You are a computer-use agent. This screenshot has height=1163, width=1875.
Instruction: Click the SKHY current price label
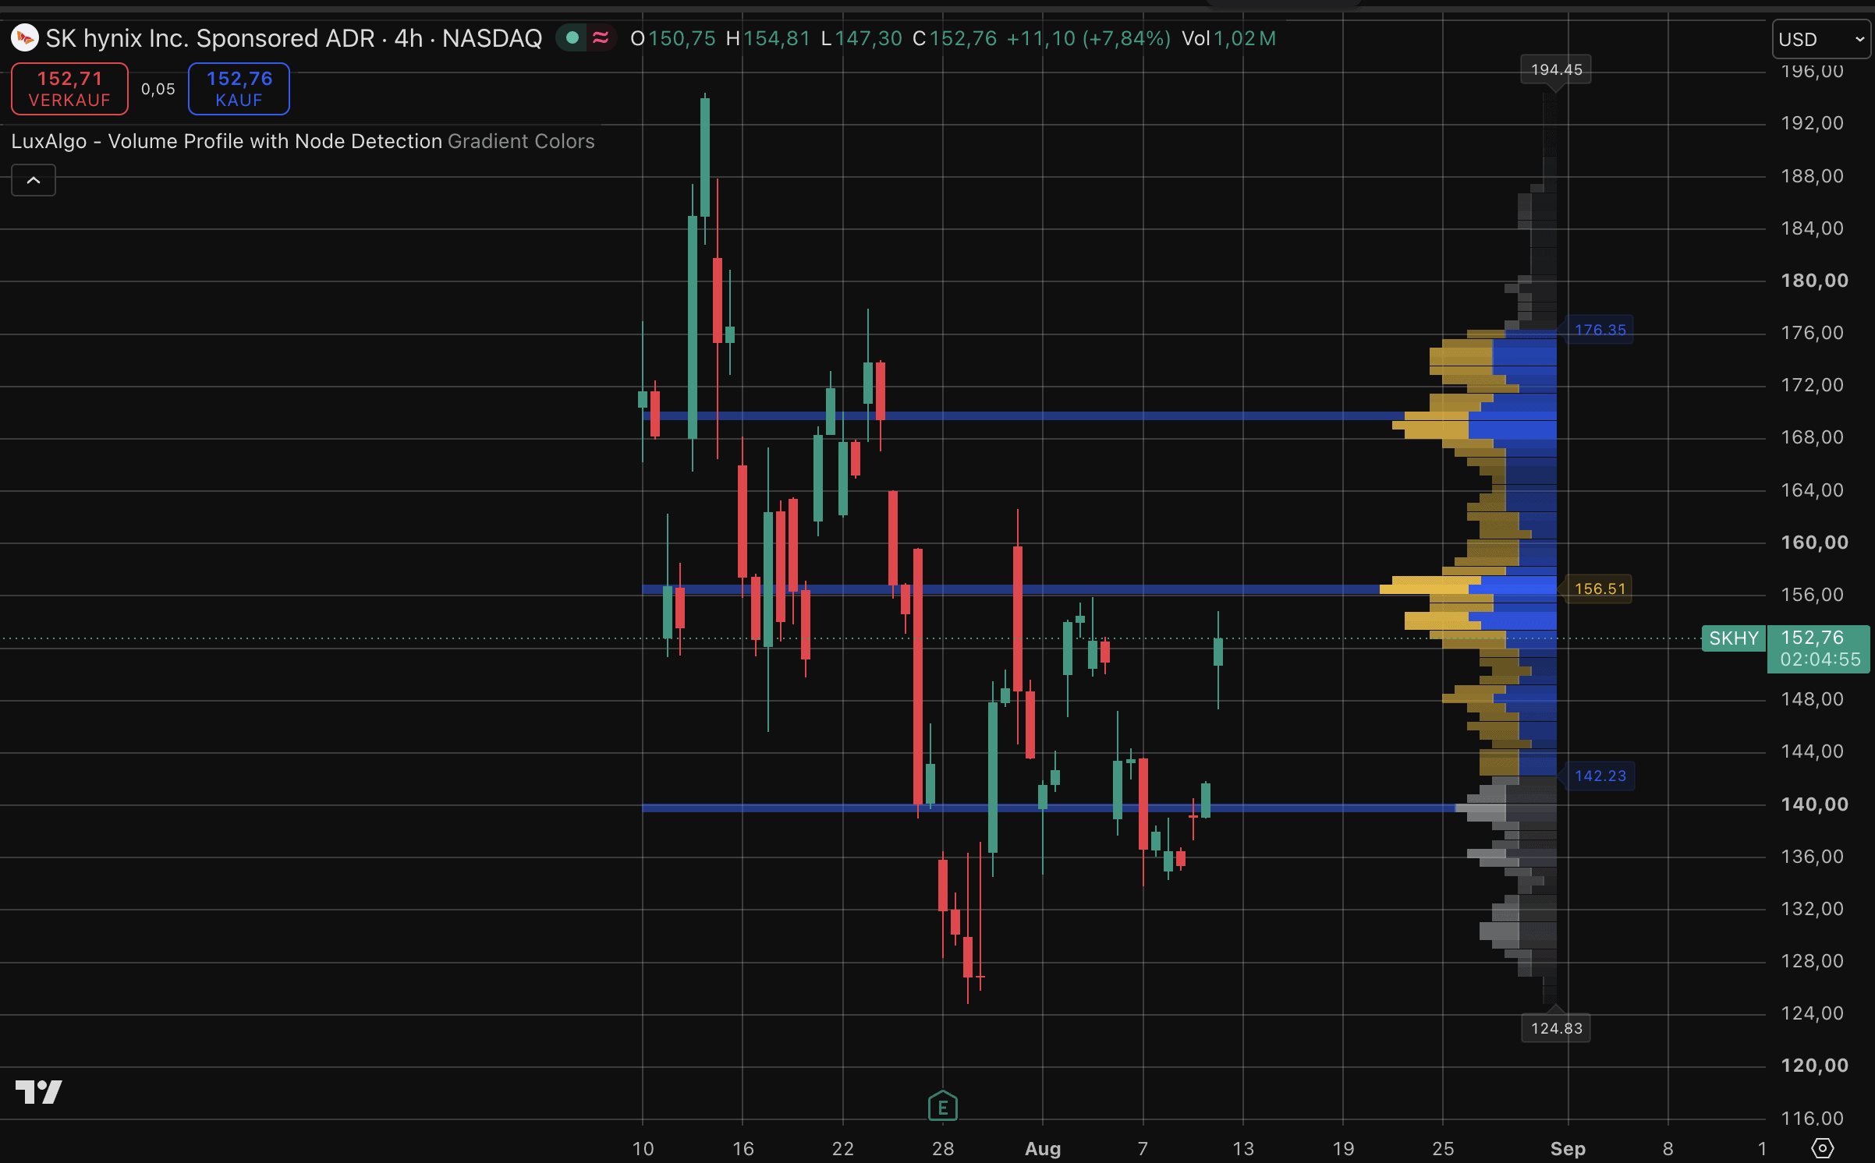tap(1733, 638)
